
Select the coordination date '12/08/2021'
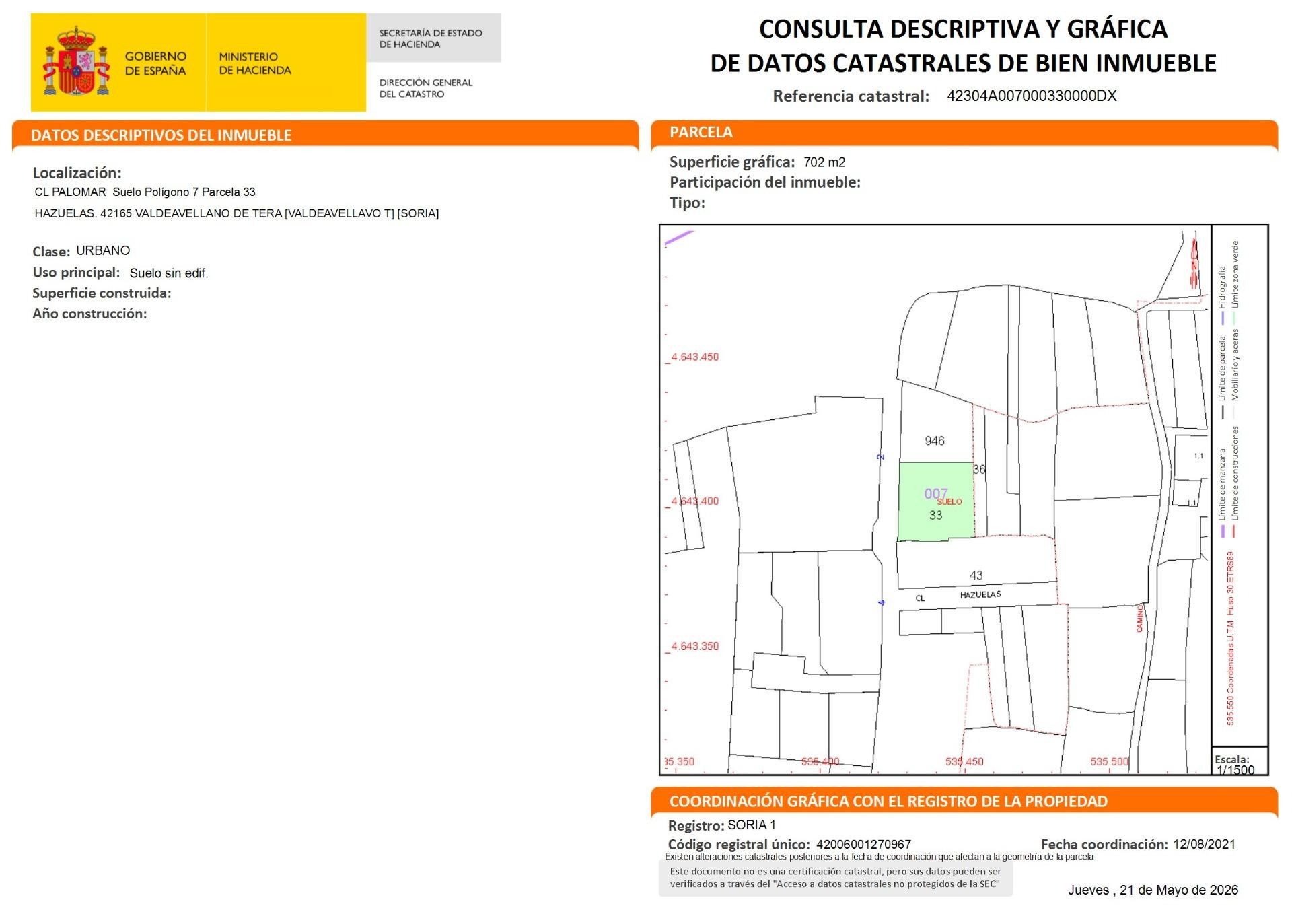[1204, 845]
